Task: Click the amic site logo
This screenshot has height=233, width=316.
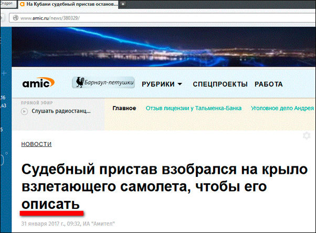Action: coord(38,83)
